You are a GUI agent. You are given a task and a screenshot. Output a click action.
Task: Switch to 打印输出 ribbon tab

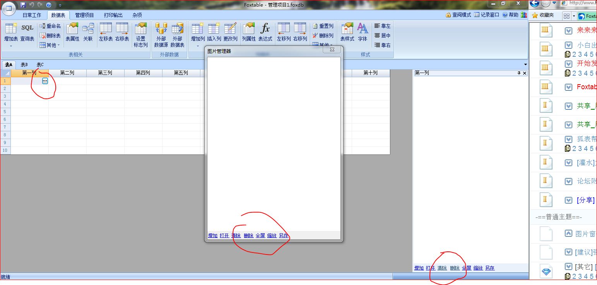(x=113, y=15)
